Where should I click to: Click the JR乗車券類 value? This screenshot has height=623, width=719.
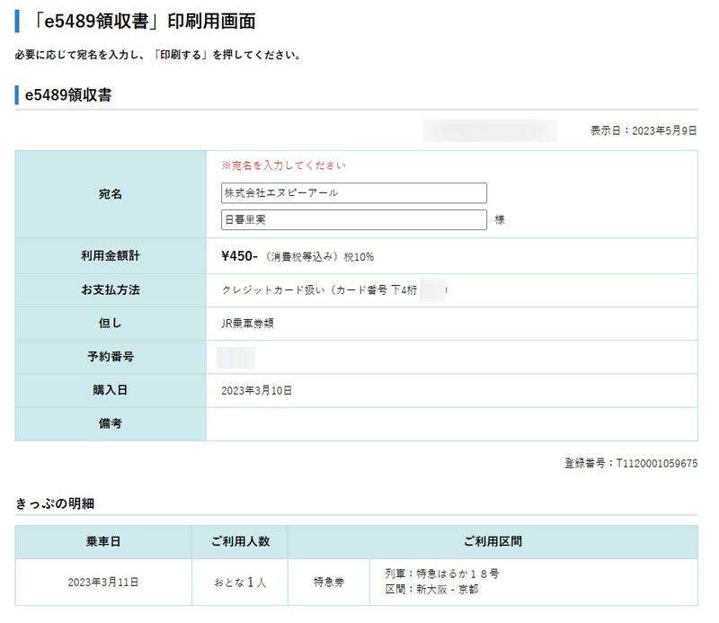click(x=248, y=324)
